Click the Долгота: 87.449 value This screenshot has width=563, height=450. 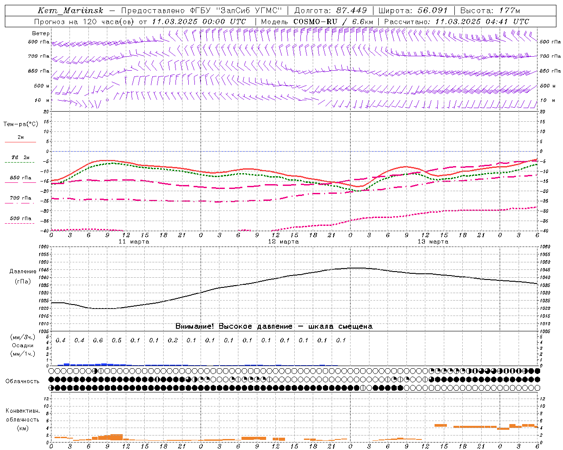[x=331, y=11]
